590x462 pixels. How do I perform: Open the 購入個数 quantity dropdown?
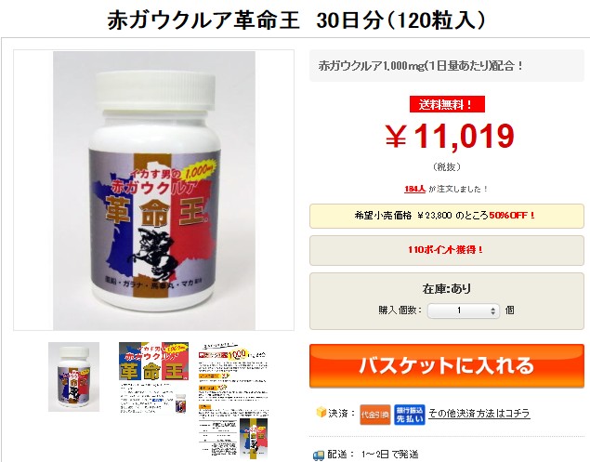[464, 310]
